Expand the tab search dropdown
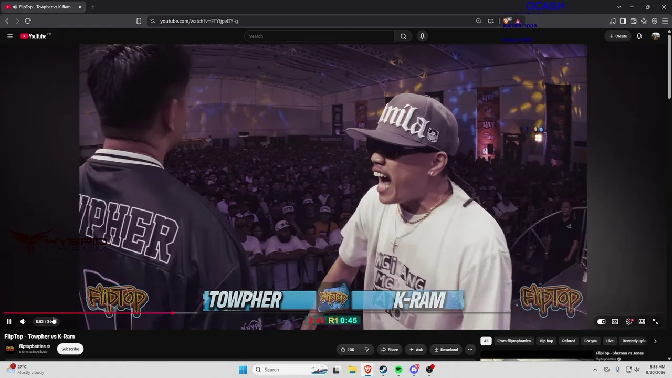672x378 pixels. click(619, 7)
